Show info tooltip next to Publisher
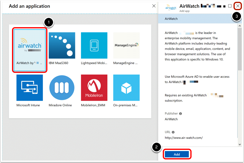The height and width of the screenshot is (163, 244). (x=180, y=114)
